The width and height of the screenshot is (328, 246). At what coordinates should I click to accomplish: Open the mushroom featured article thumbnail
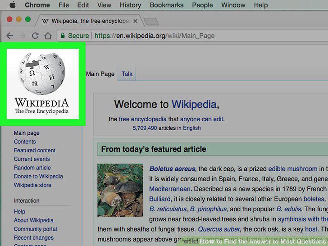click(x=120, y=190)
